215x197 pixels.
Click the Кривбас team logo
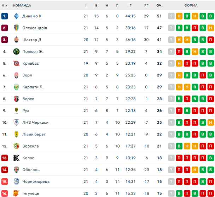(16, 63)
